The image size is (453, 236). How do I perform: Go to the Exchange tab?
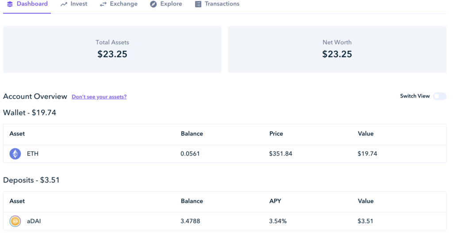point(119,4)
